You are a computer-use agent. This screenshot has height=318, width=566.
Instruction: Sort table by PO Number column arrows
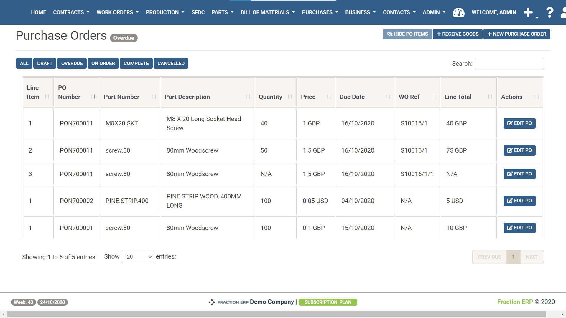pos(93,97)
